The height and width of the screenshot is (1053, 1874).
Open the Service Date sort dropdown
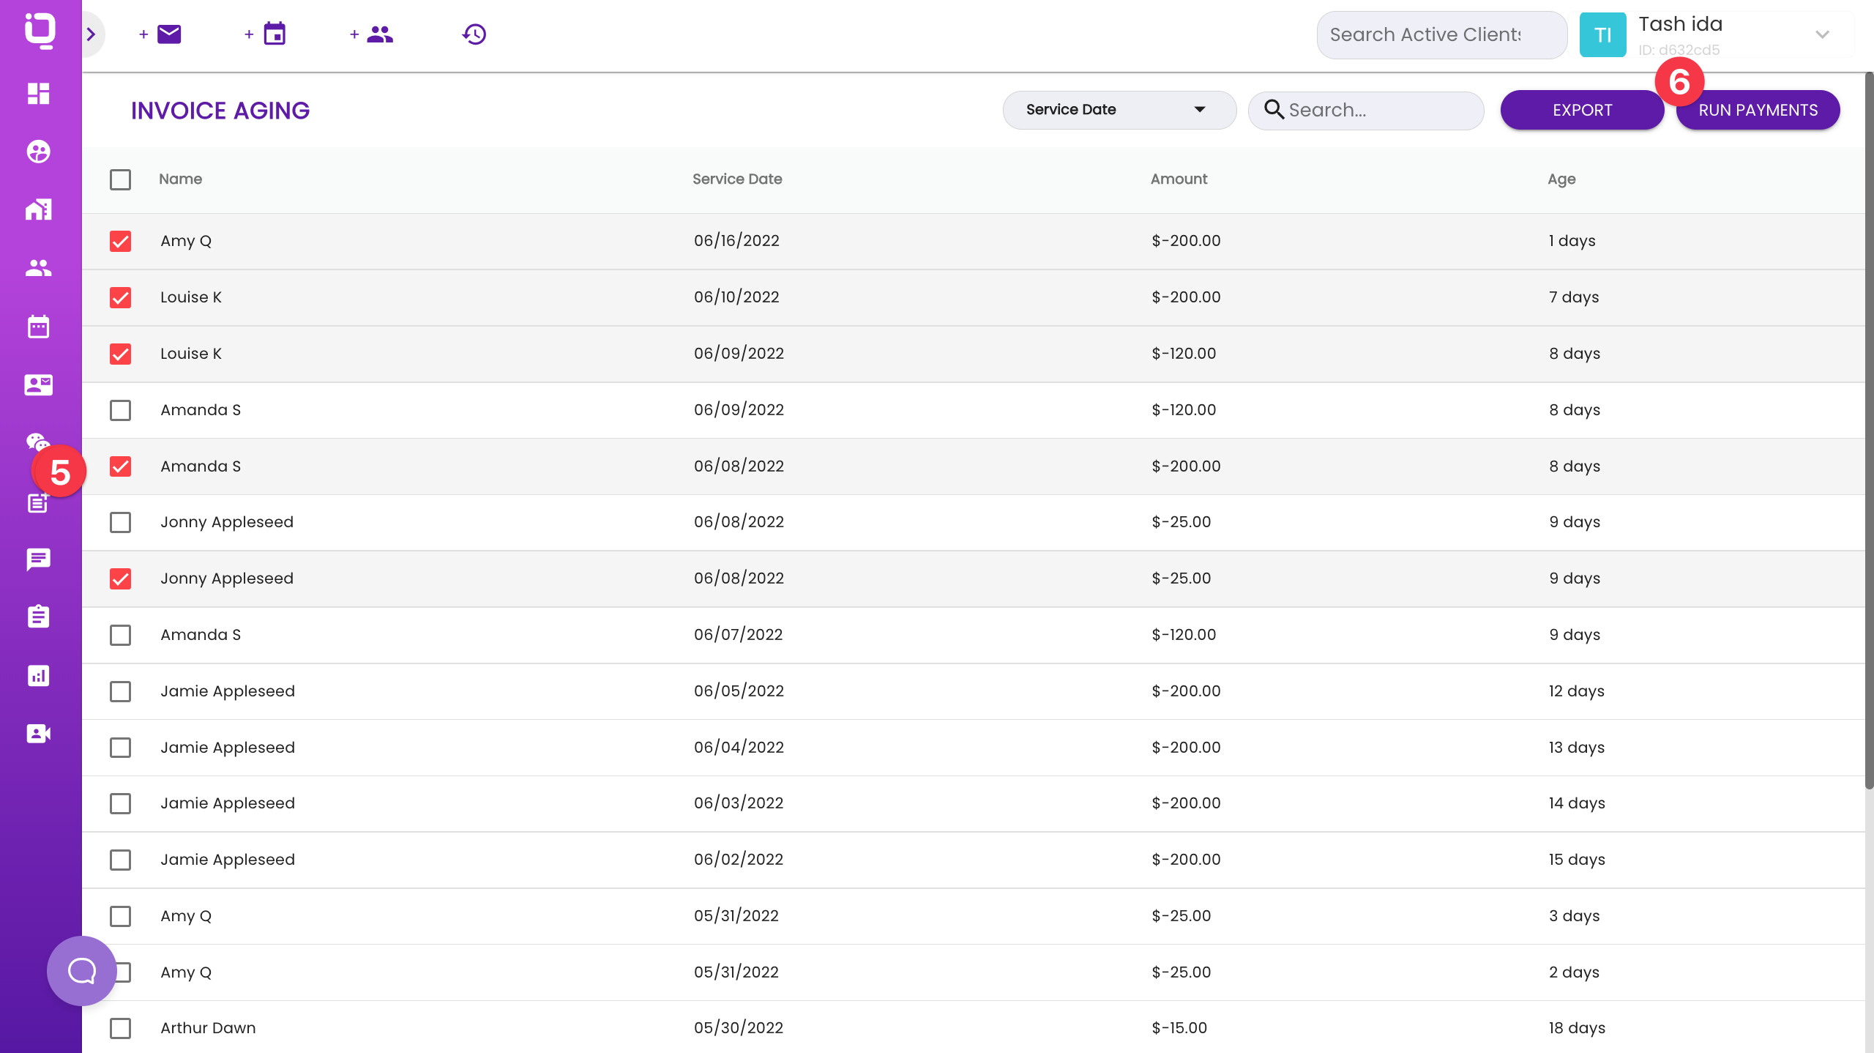[x=1119, y=110]
